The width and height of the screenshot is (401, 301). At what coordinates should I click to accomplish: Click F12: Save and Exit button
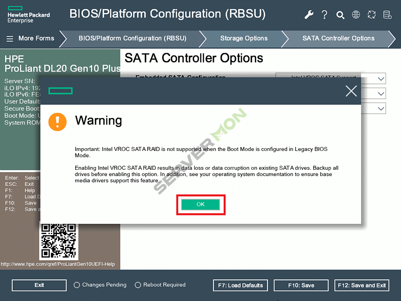coord(362,285)
